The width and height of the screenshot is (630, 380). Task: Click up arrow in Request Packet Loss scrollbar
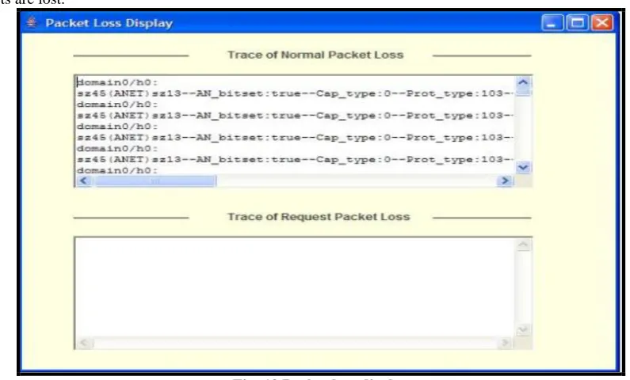523,245
